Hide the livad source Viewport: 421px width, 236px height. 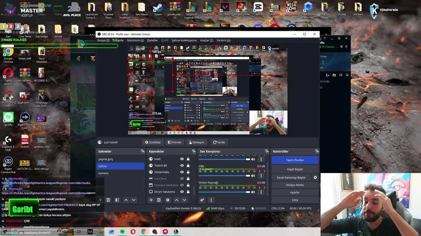coord(182,159)
